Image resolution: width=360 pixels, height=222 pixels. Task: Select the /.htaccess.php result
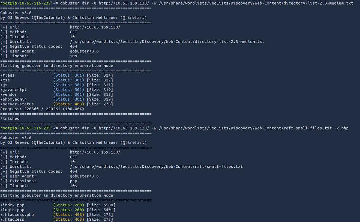click(x=17, y=215)
